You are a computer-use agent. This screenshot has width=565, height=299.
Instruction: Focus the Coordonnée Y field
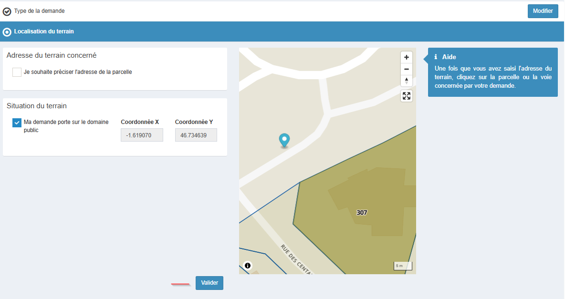point(196,135)
